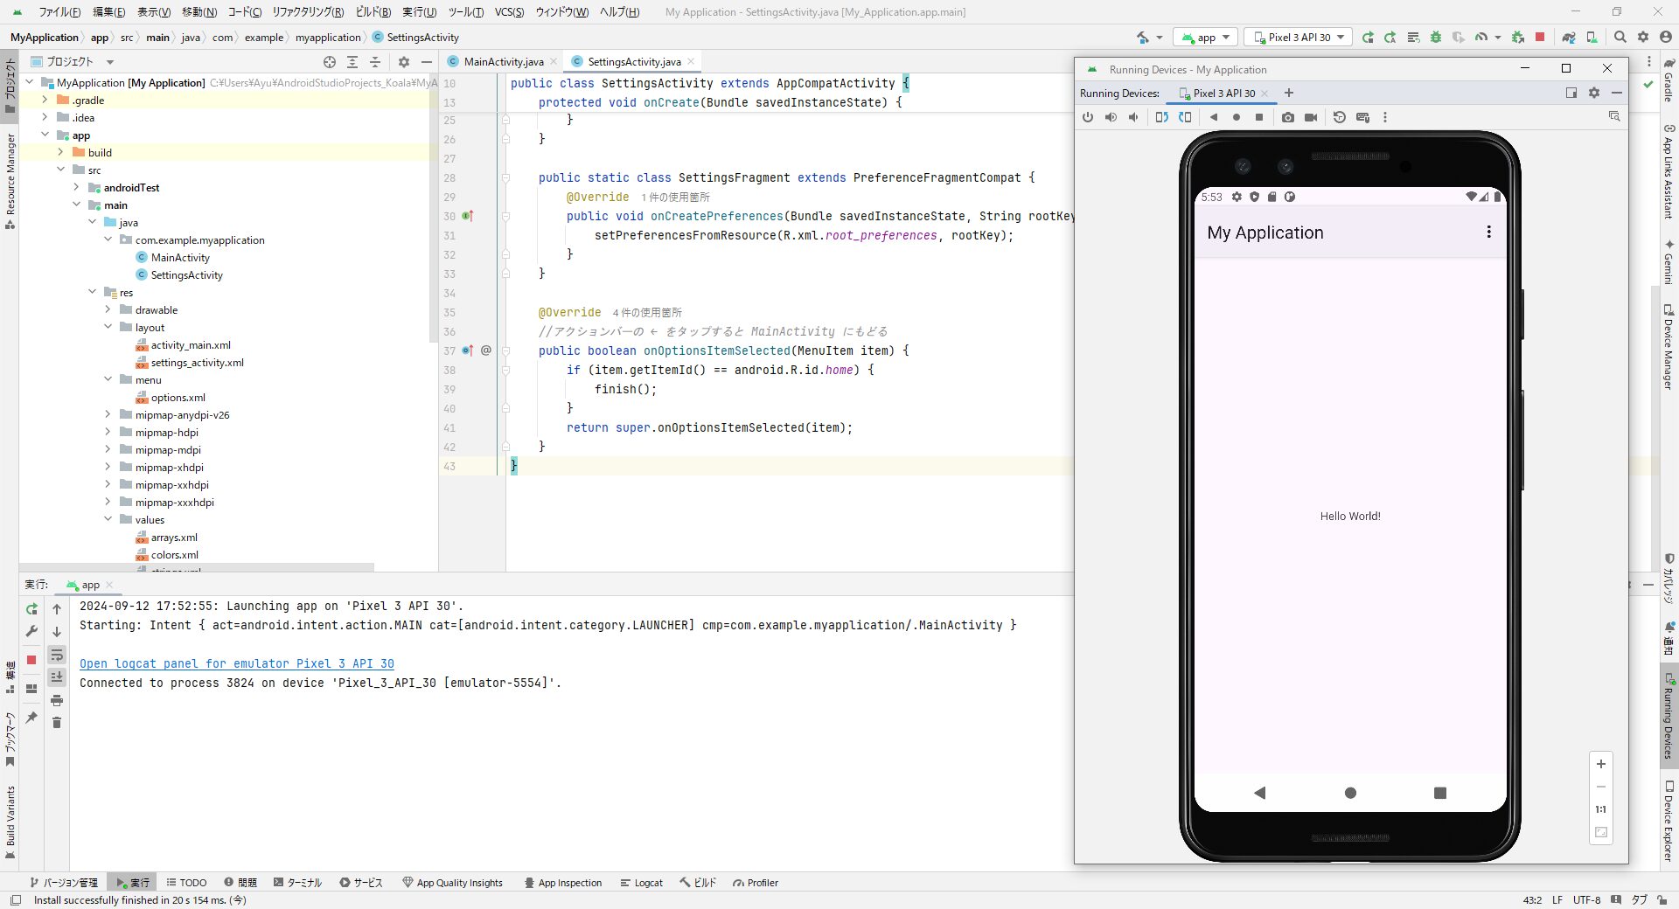Open Search Everywhere magnifier icon

click(x=1620, y=38)
